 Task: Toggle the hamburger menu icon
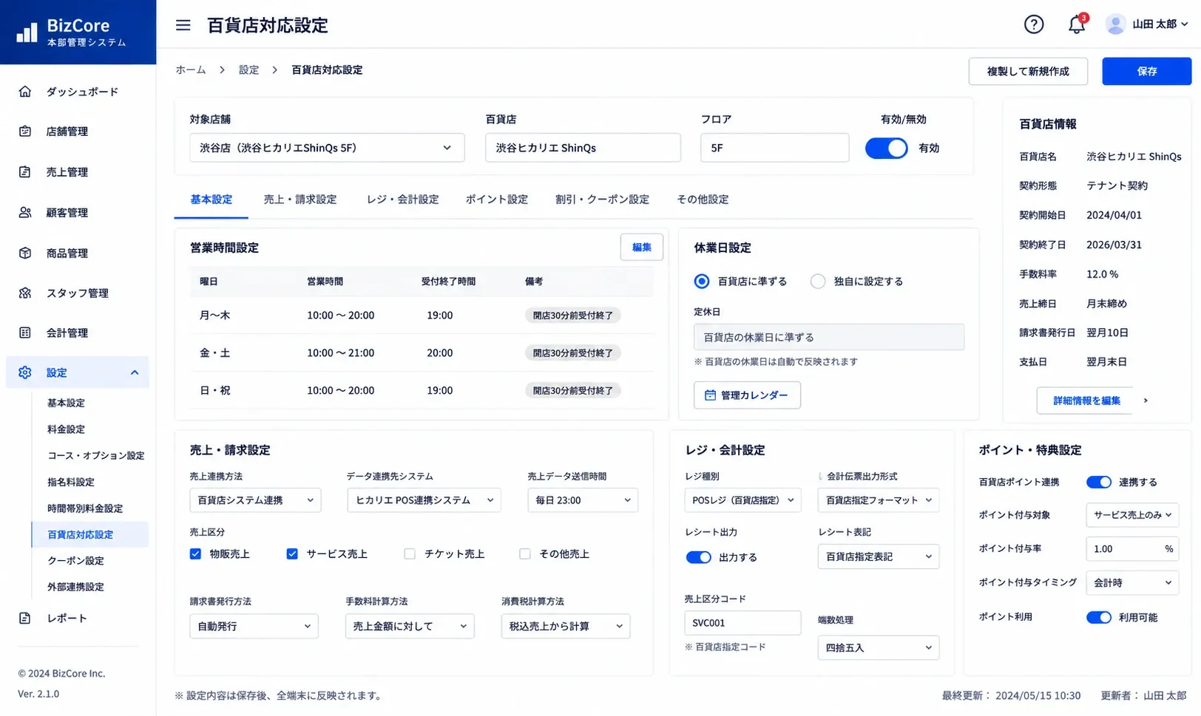[183, 25]
